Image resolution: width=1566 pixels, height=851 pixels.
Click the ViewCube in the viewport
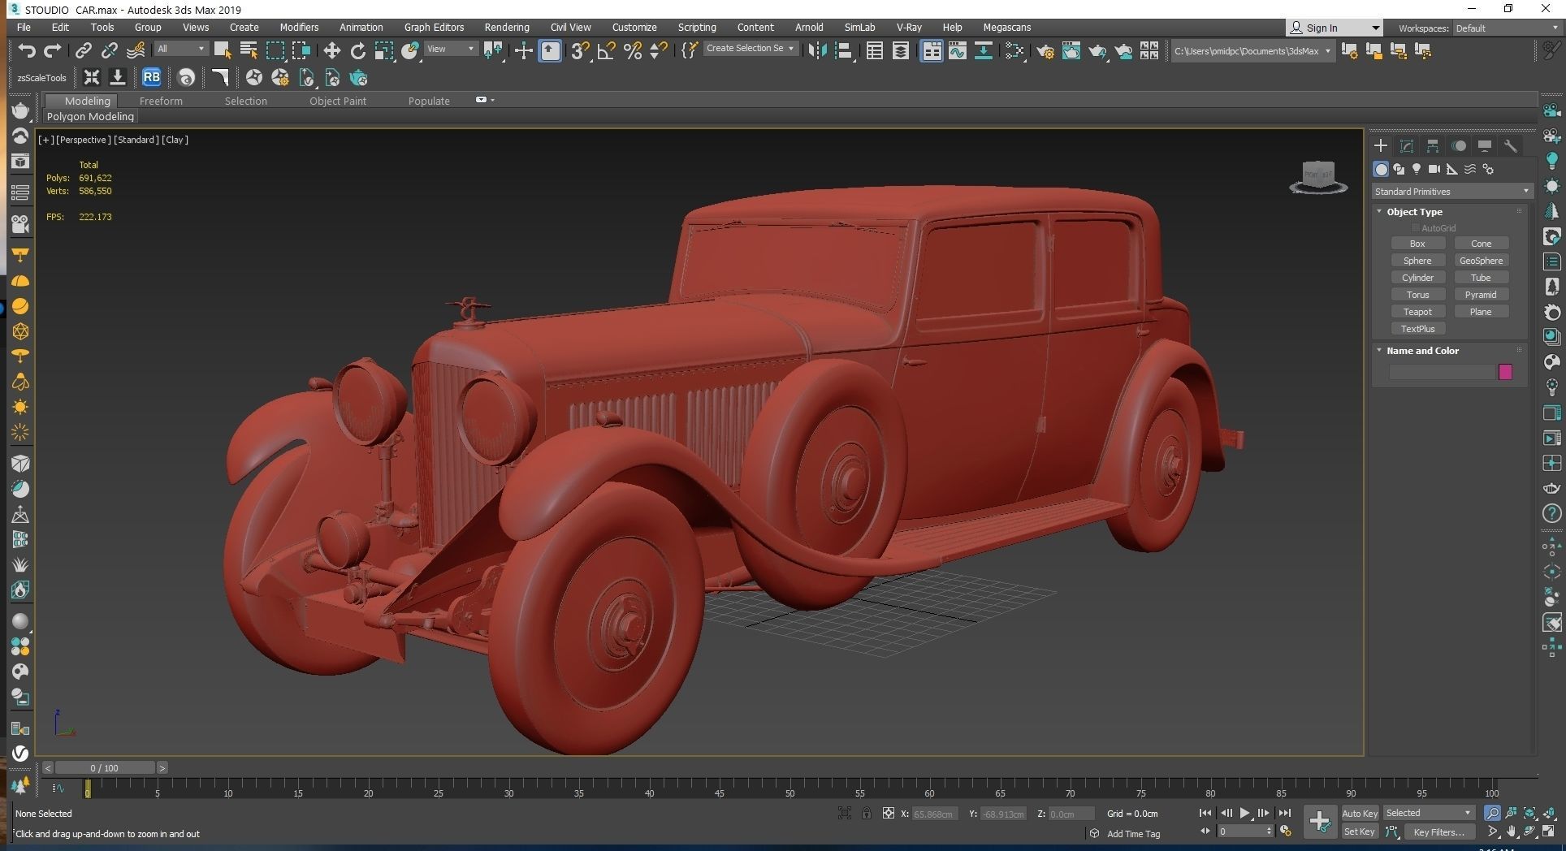(x=1317, y=176)
